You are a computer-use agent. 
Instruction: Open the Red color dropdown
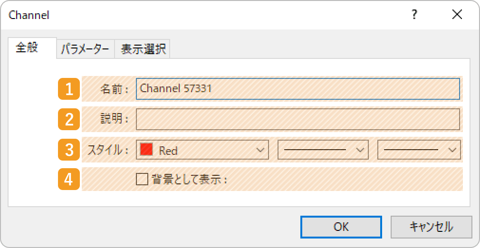(x=202, y=150)
